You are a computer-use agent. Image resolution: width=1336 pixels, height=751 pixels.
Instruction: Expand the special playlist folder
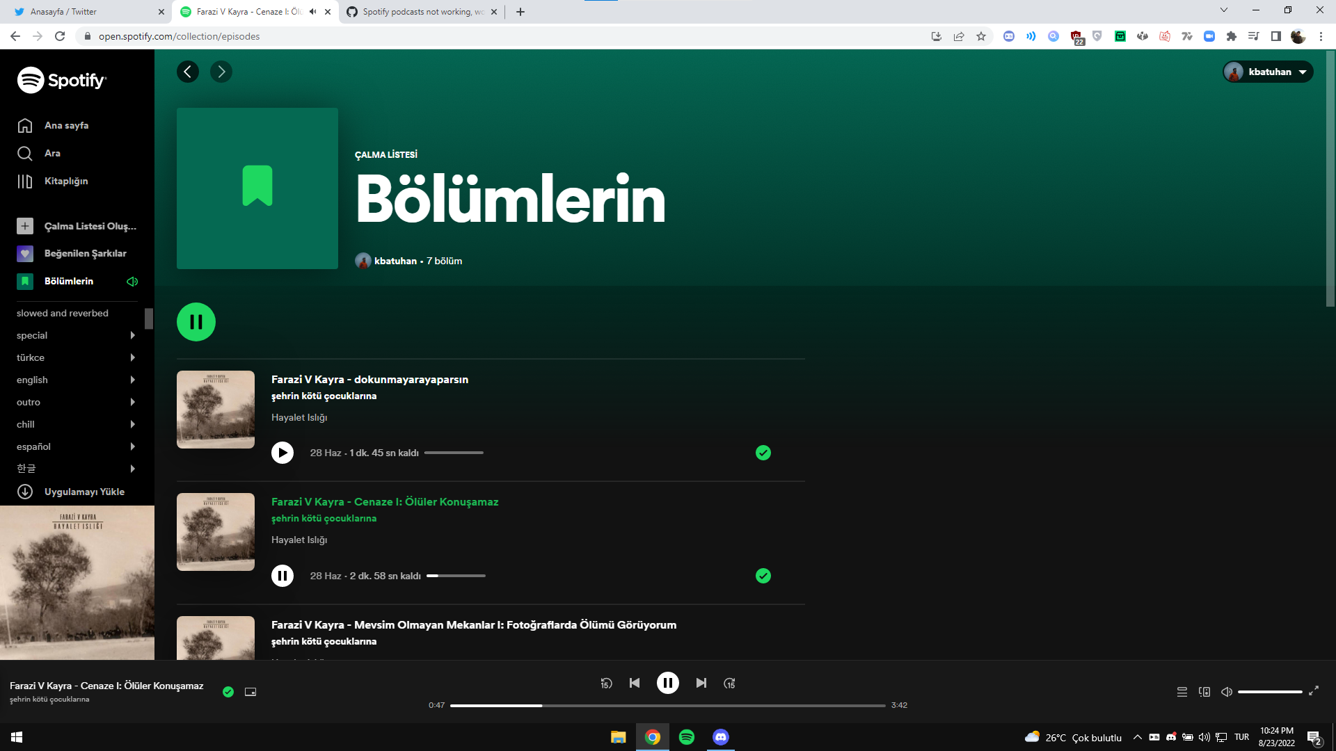pos(132,335)
